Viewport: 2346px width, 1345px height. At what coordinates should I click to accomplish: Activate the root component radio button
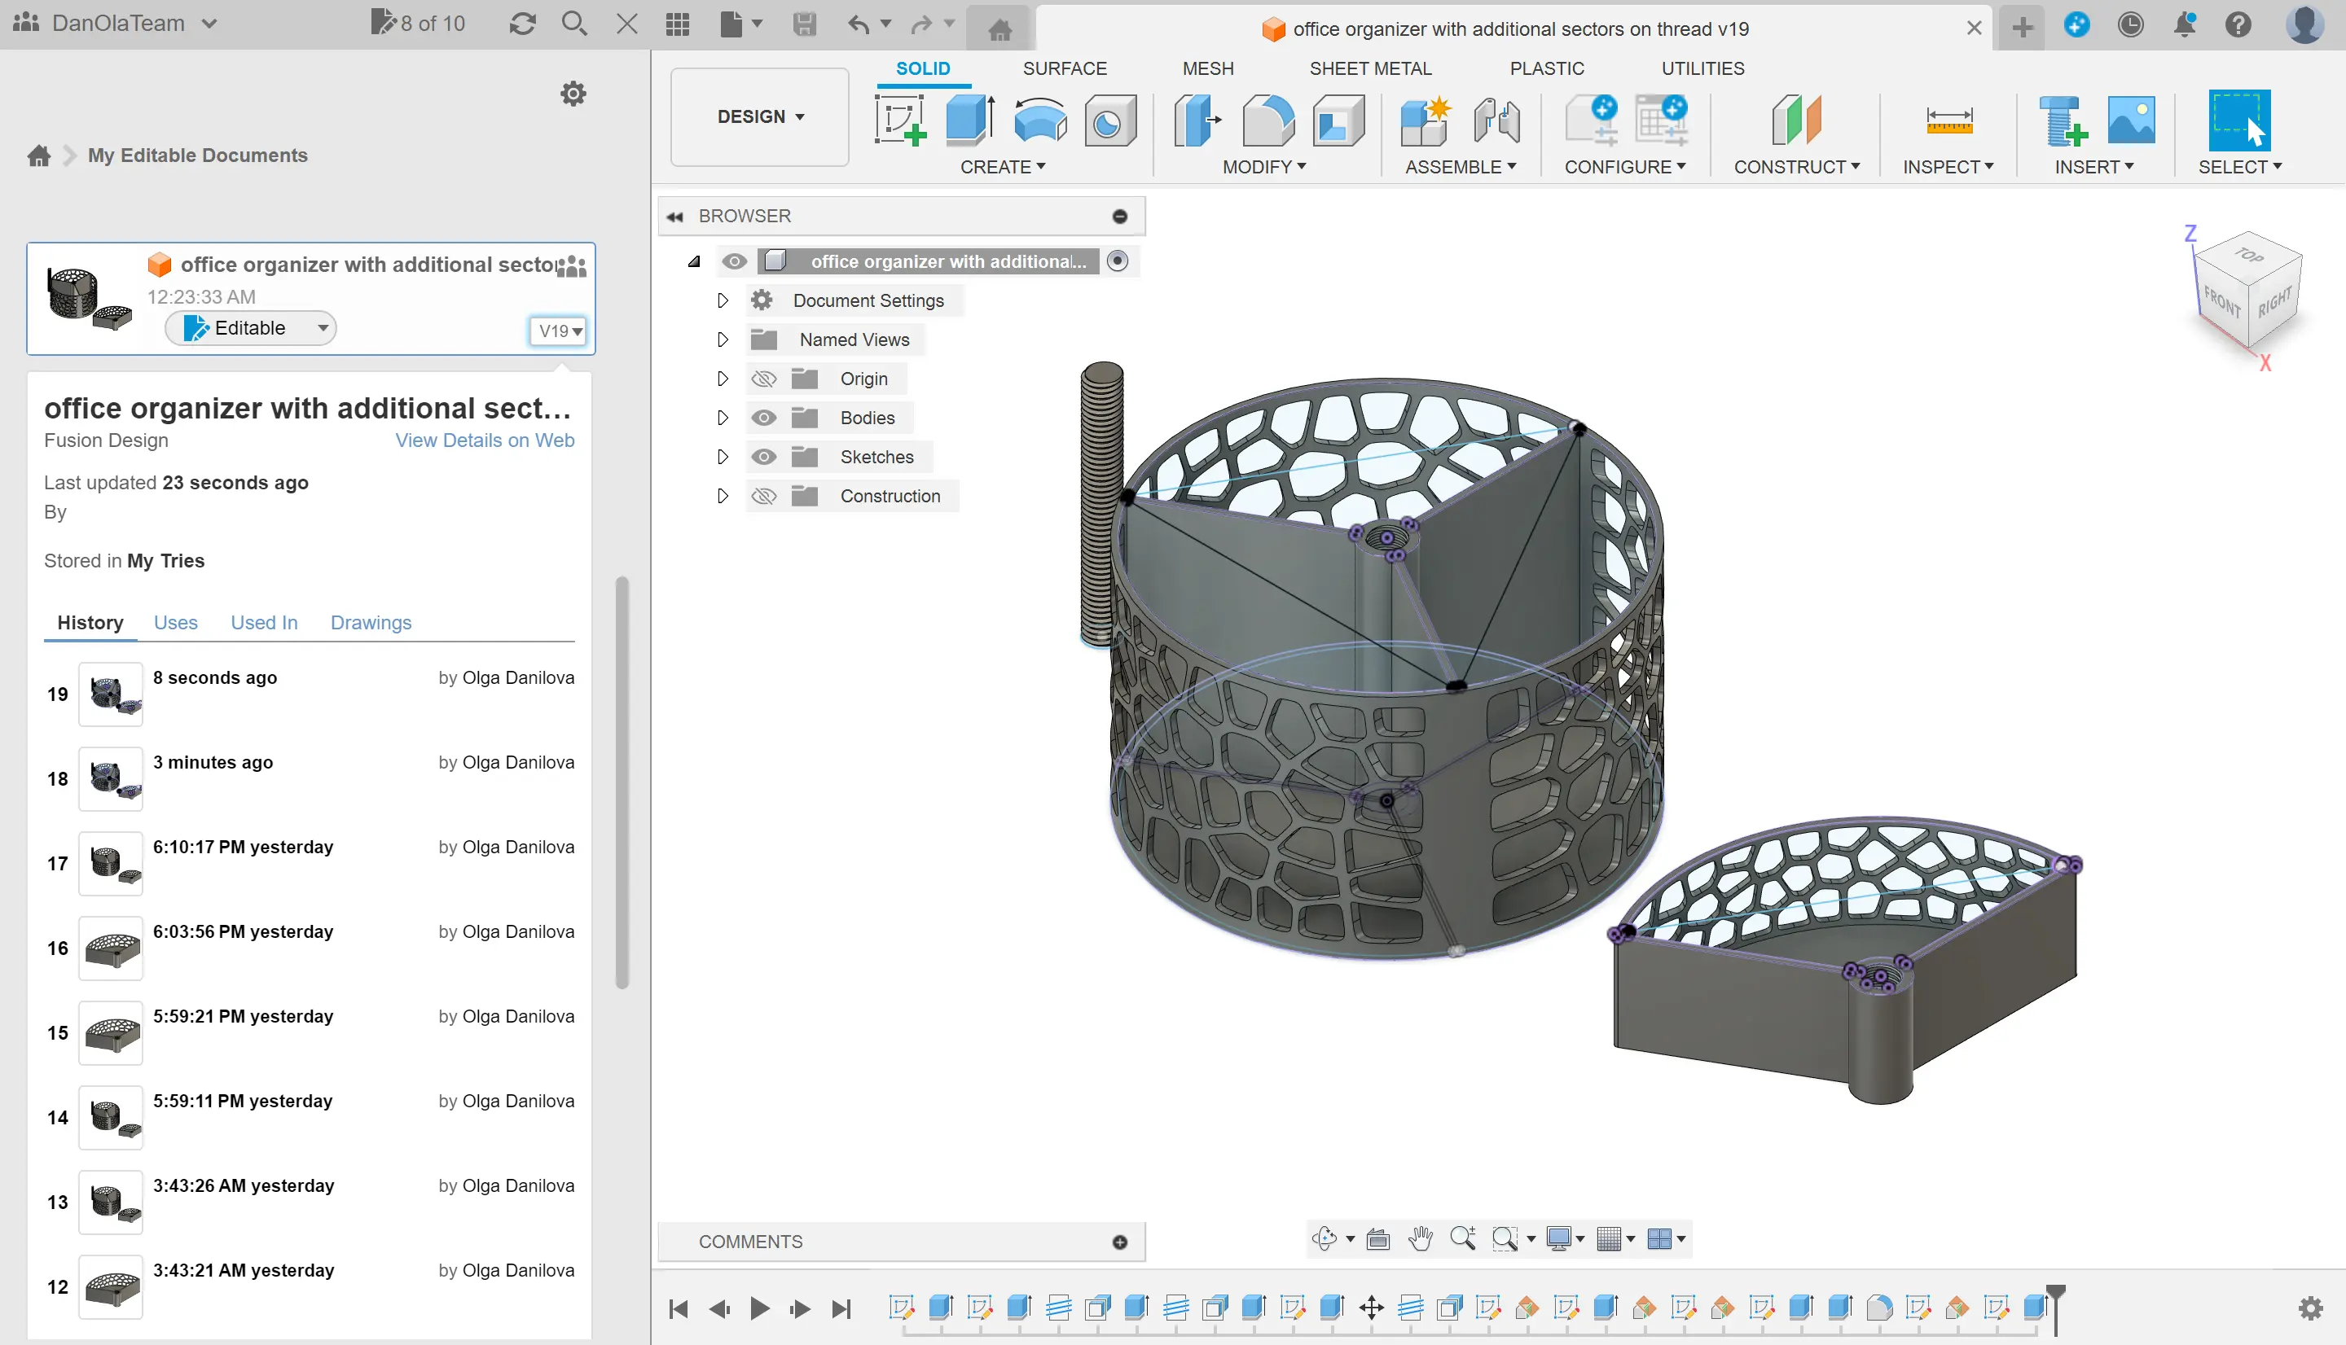tap(1117, 261)
